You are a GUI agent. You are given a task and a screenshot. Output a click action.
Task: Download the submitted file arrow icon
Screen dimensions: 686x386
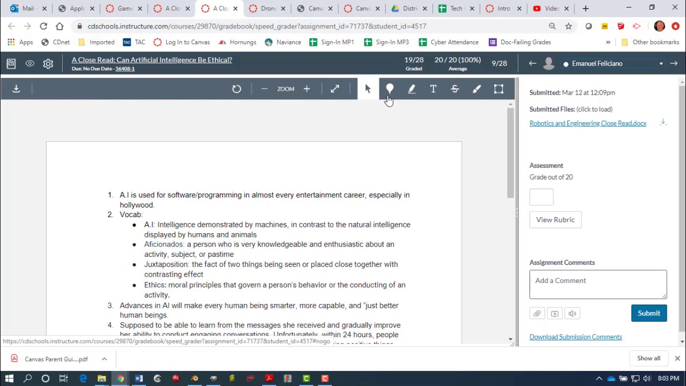[x=663, y=123]
